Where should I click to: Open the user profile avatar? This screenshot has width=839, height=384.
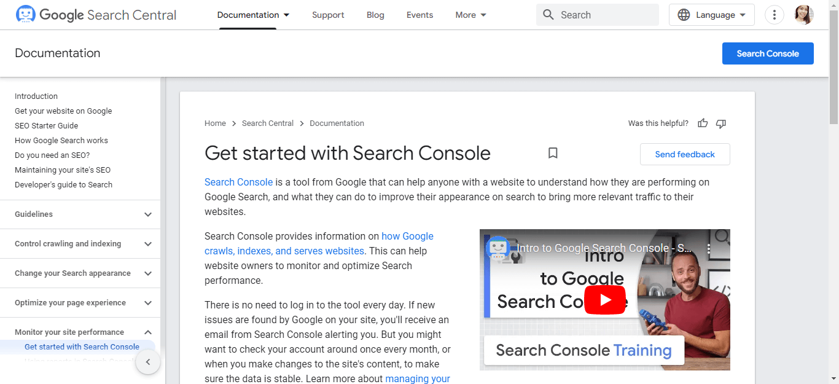[x=803, y=15]
